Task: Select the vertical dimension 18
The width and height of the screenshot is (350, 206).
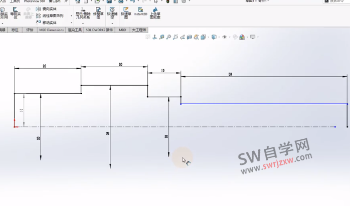Action: tap(166, 136)
